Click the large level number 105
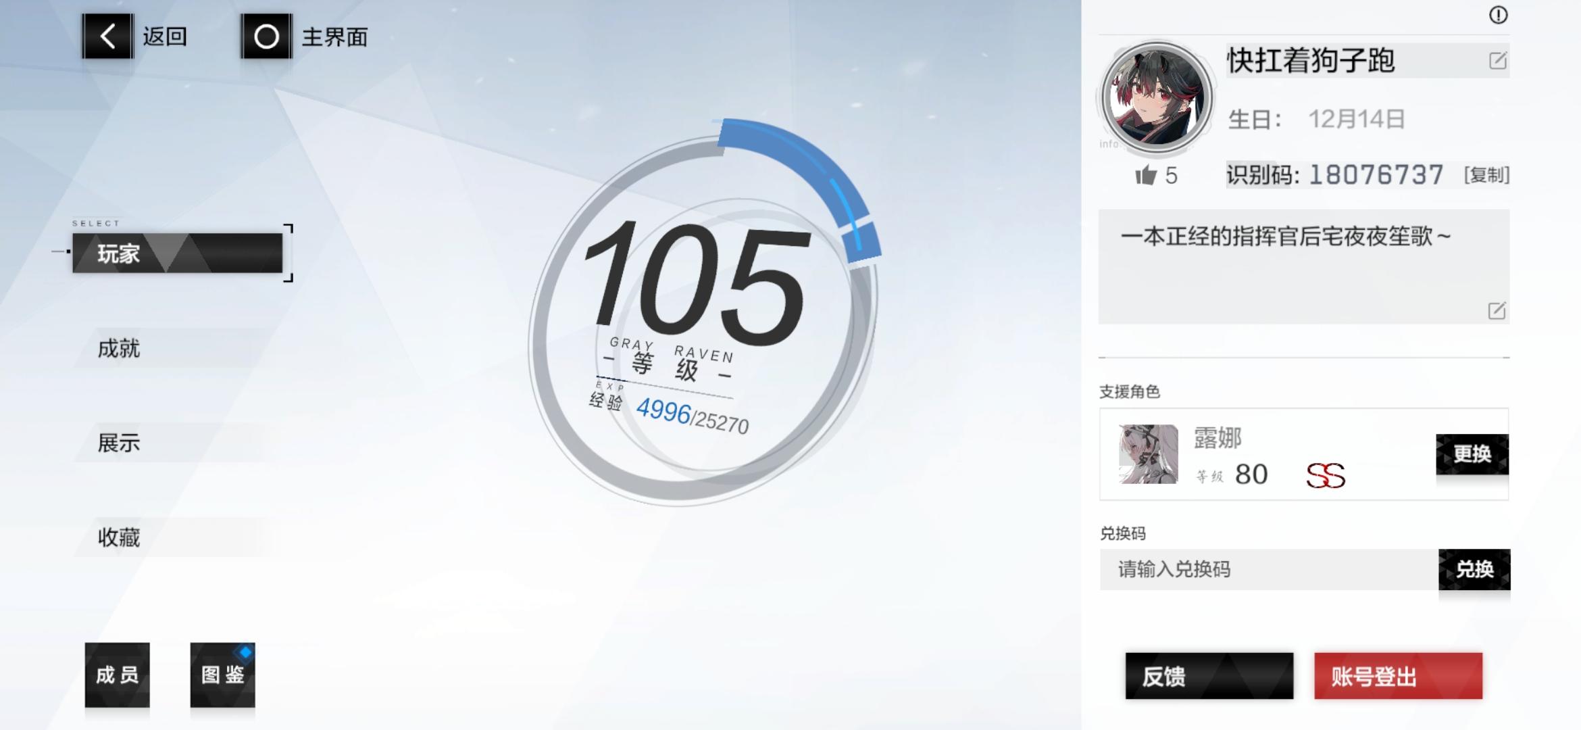 696,282
